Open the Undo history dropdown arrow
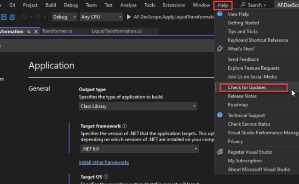 [31, 17]
